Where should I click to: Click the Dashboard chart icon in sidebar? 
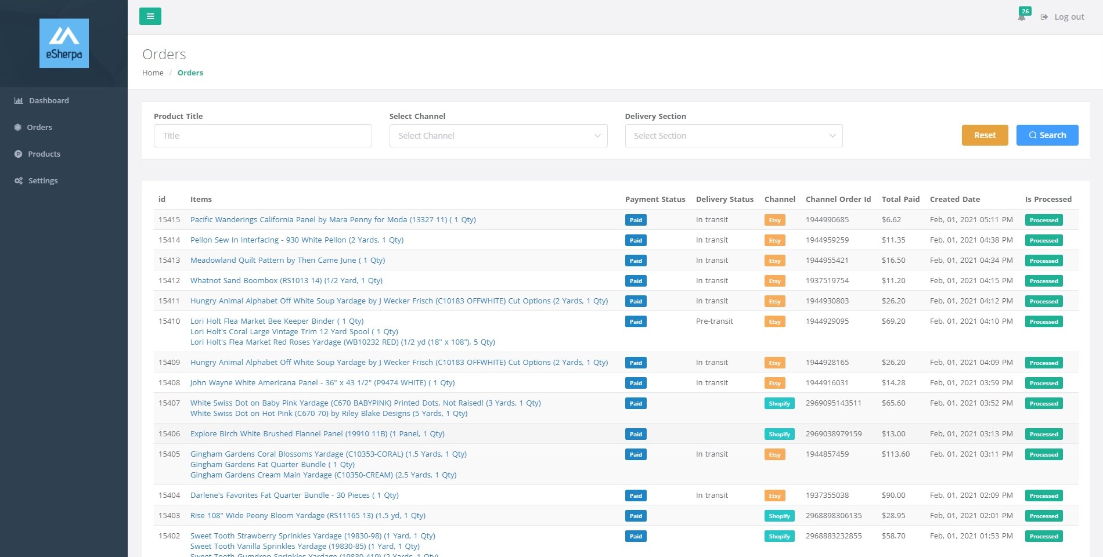19,100
